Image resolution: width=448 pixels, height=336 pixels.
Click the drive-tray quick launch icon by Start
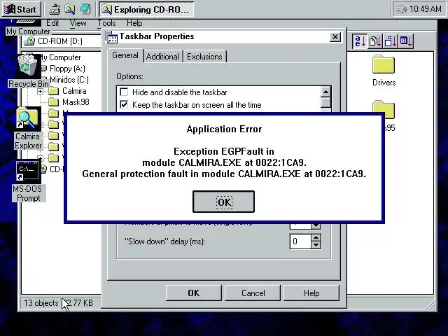tap(55, 9)
